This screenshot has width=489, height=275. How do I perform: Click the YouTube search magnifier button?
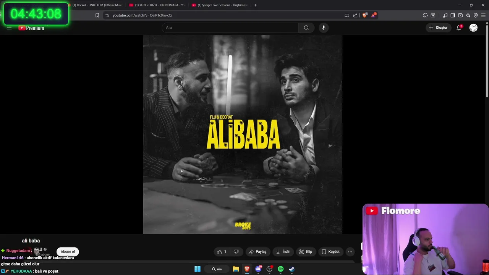306,27
